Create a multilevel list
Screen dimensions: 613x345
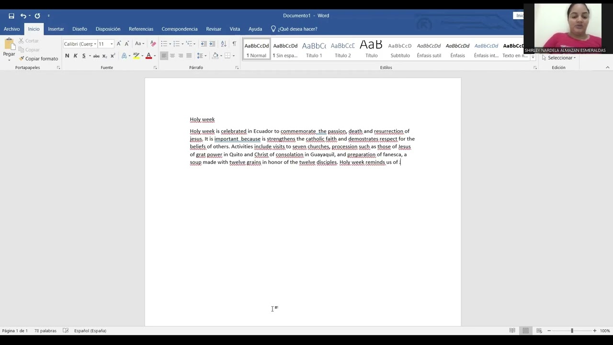pyautogui.click(x=189, y=44)
